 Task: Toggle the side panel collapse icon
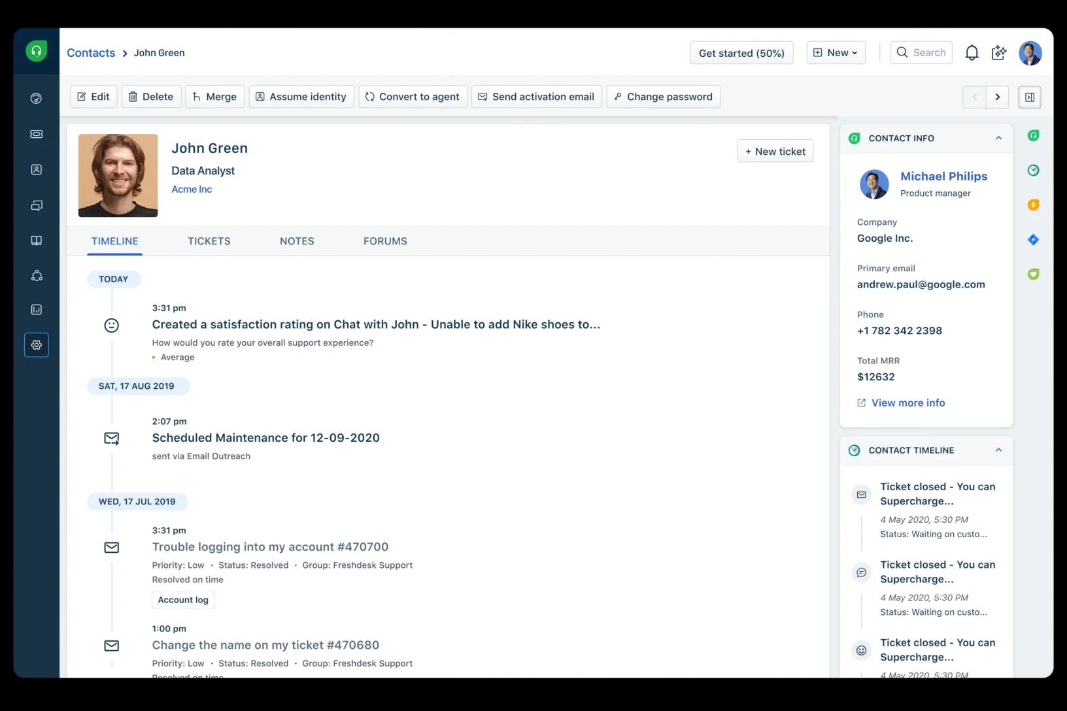click(1030, 97)
